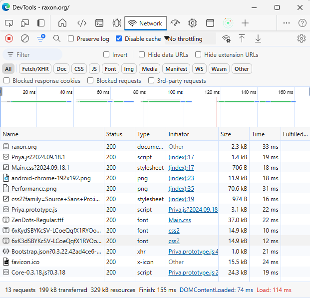The width and height of the screenshot is (310, 298).
Task: Open the more tools plus menu
Action: (x=245, y=23)
